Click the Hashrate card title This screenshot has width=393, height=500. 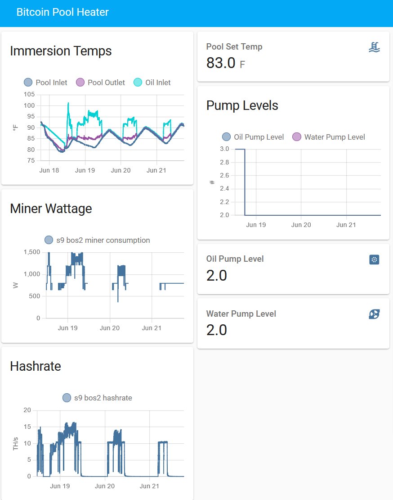pos(36,366)
